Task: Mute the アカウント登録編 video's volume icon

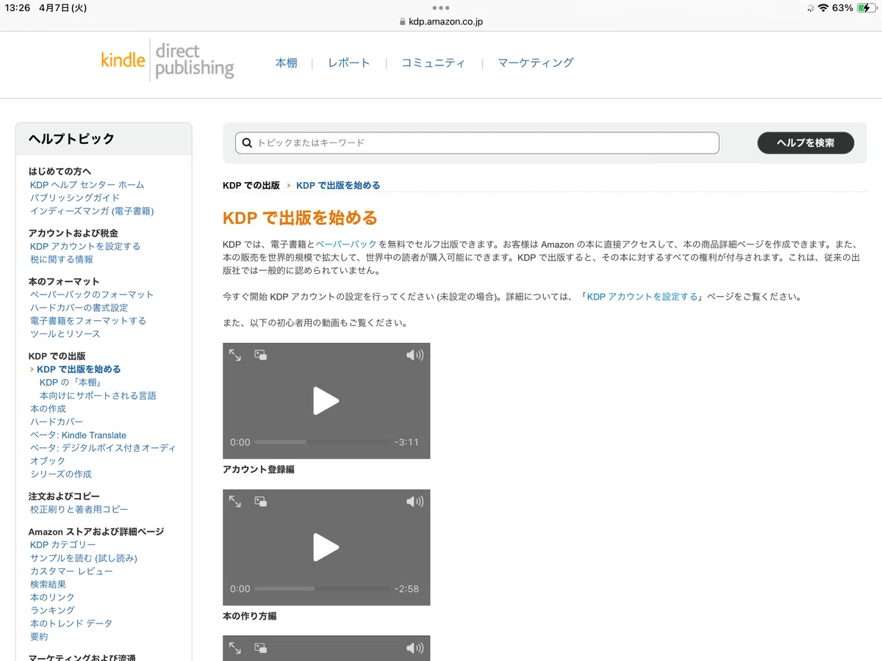Action: coord(415,355)
